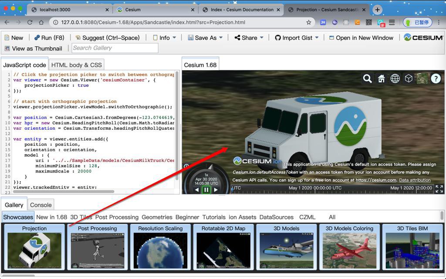
Task: Toggle Cesium viewer fullscreen mode
Action: pyautogui.click(x=439, y=188)
